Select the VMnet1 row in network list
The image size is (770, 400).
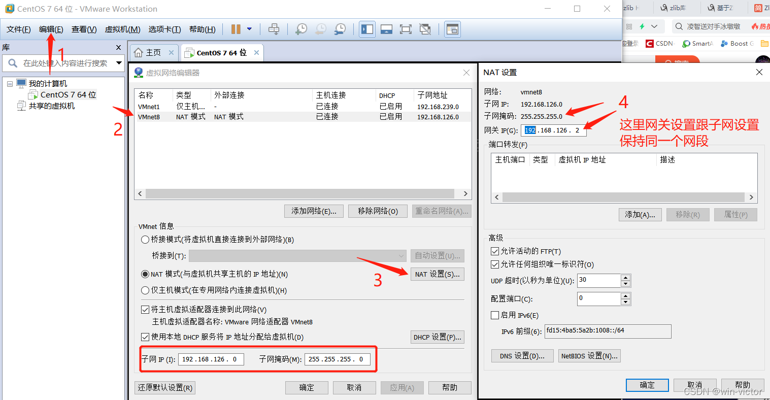tap(303, 107)
